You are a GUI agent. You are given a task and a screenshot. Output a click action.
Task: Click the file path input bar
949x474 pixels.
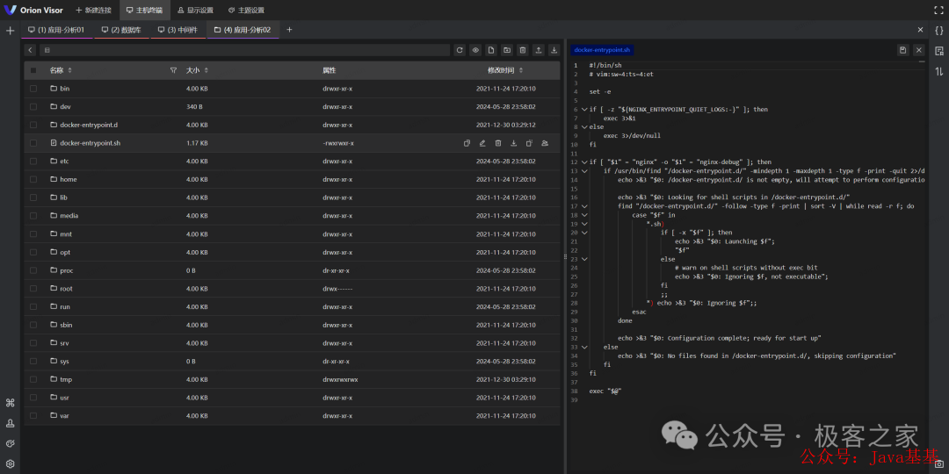(244, 50)
